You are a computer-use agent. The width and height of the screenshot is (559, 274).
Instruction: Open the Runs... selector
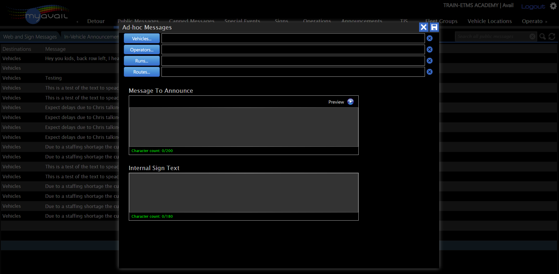(142, 61)
